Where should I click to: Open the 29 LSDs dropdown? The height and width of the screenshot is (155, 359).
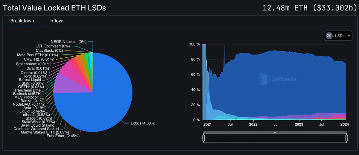tap(338, 36)
